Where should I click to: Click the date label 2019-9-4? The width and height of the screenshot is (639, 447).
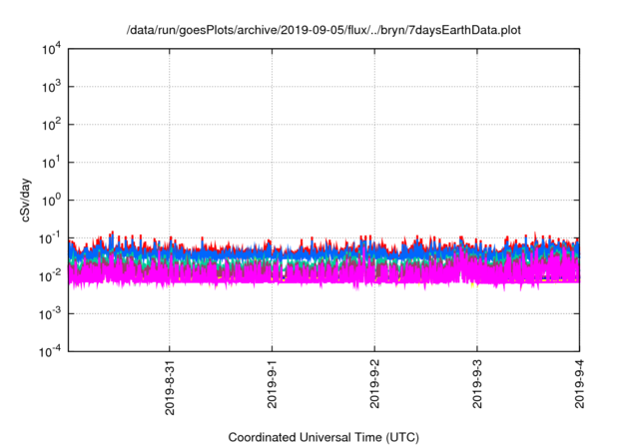(x=579, y=384)
